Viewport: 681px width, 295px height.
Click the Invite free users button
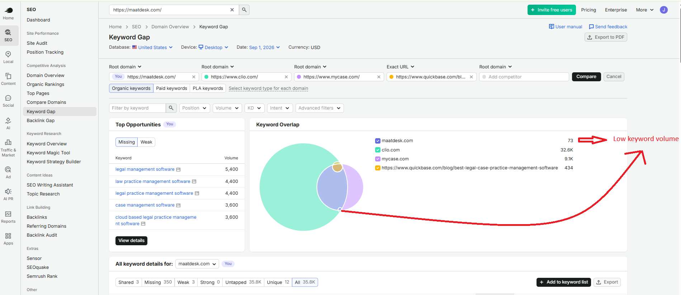[x=552, y=10]
